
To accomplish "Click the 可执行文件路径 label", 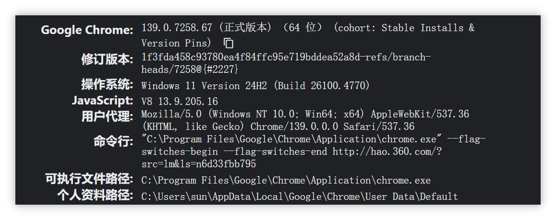I will [89, 179].
